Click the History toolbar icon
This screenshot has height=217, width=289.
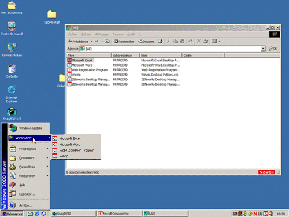click(160, 41)
